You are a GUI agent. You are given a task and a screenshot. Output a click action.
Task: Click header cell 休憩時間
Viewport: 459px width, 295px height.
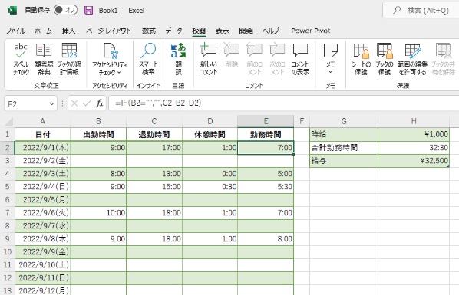coord(210,135)
